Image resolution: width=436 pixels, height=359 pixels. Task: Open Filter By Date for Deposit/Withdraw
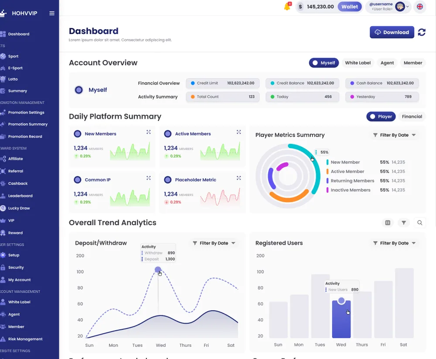214,243
